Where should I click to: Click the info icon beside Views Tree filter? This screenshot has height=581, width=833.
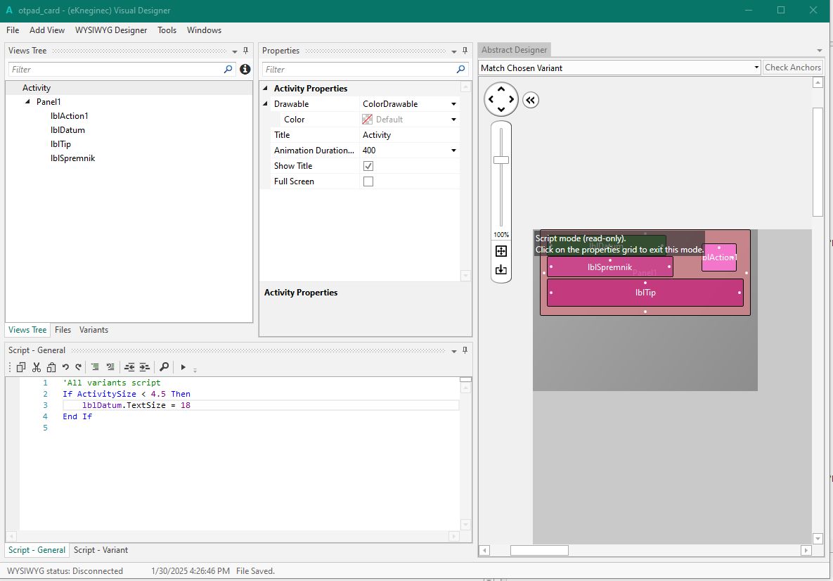click(245, 69)
